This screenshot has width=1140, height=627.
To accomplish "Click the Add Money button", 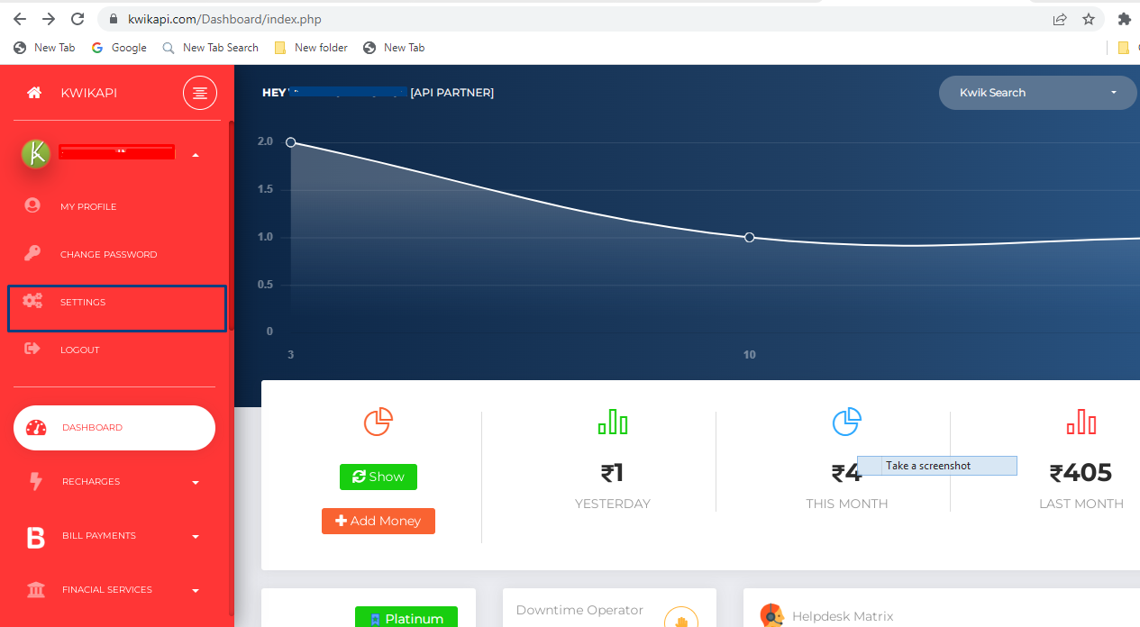I will point(378,521).
